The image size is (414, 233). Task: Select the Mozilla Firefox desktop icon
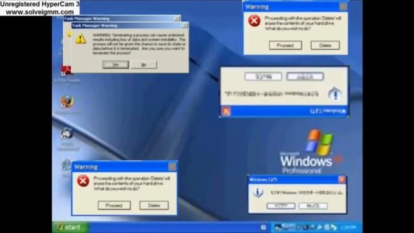(67, 102)
